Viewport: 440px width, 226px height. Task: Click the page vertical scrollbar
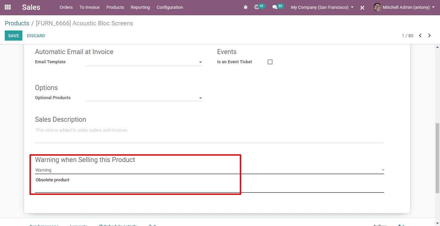[437, 158]
